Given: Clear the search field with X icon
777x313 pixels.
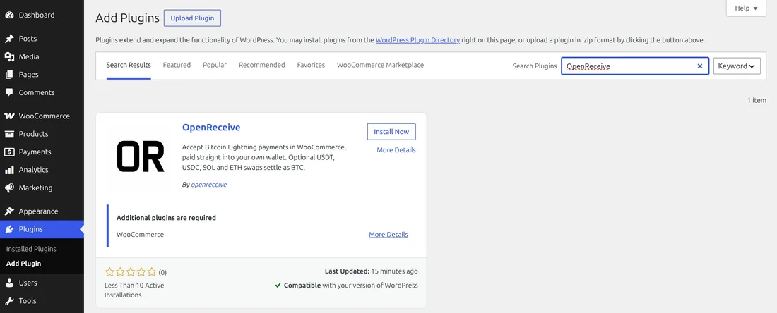Looking at the screenshot, I should [700, 66].
